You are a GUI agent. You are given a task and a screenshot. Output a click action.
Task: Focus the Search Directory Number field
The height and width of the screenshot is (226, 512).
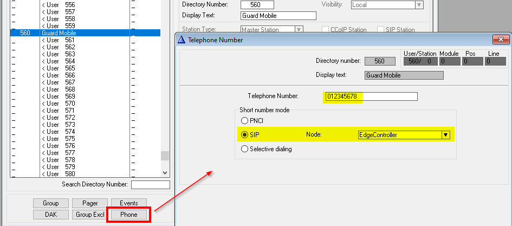(151, 185)
